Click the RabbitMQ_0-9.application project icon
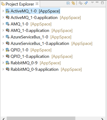The image size is (107, 120). (x=8, y=69)
